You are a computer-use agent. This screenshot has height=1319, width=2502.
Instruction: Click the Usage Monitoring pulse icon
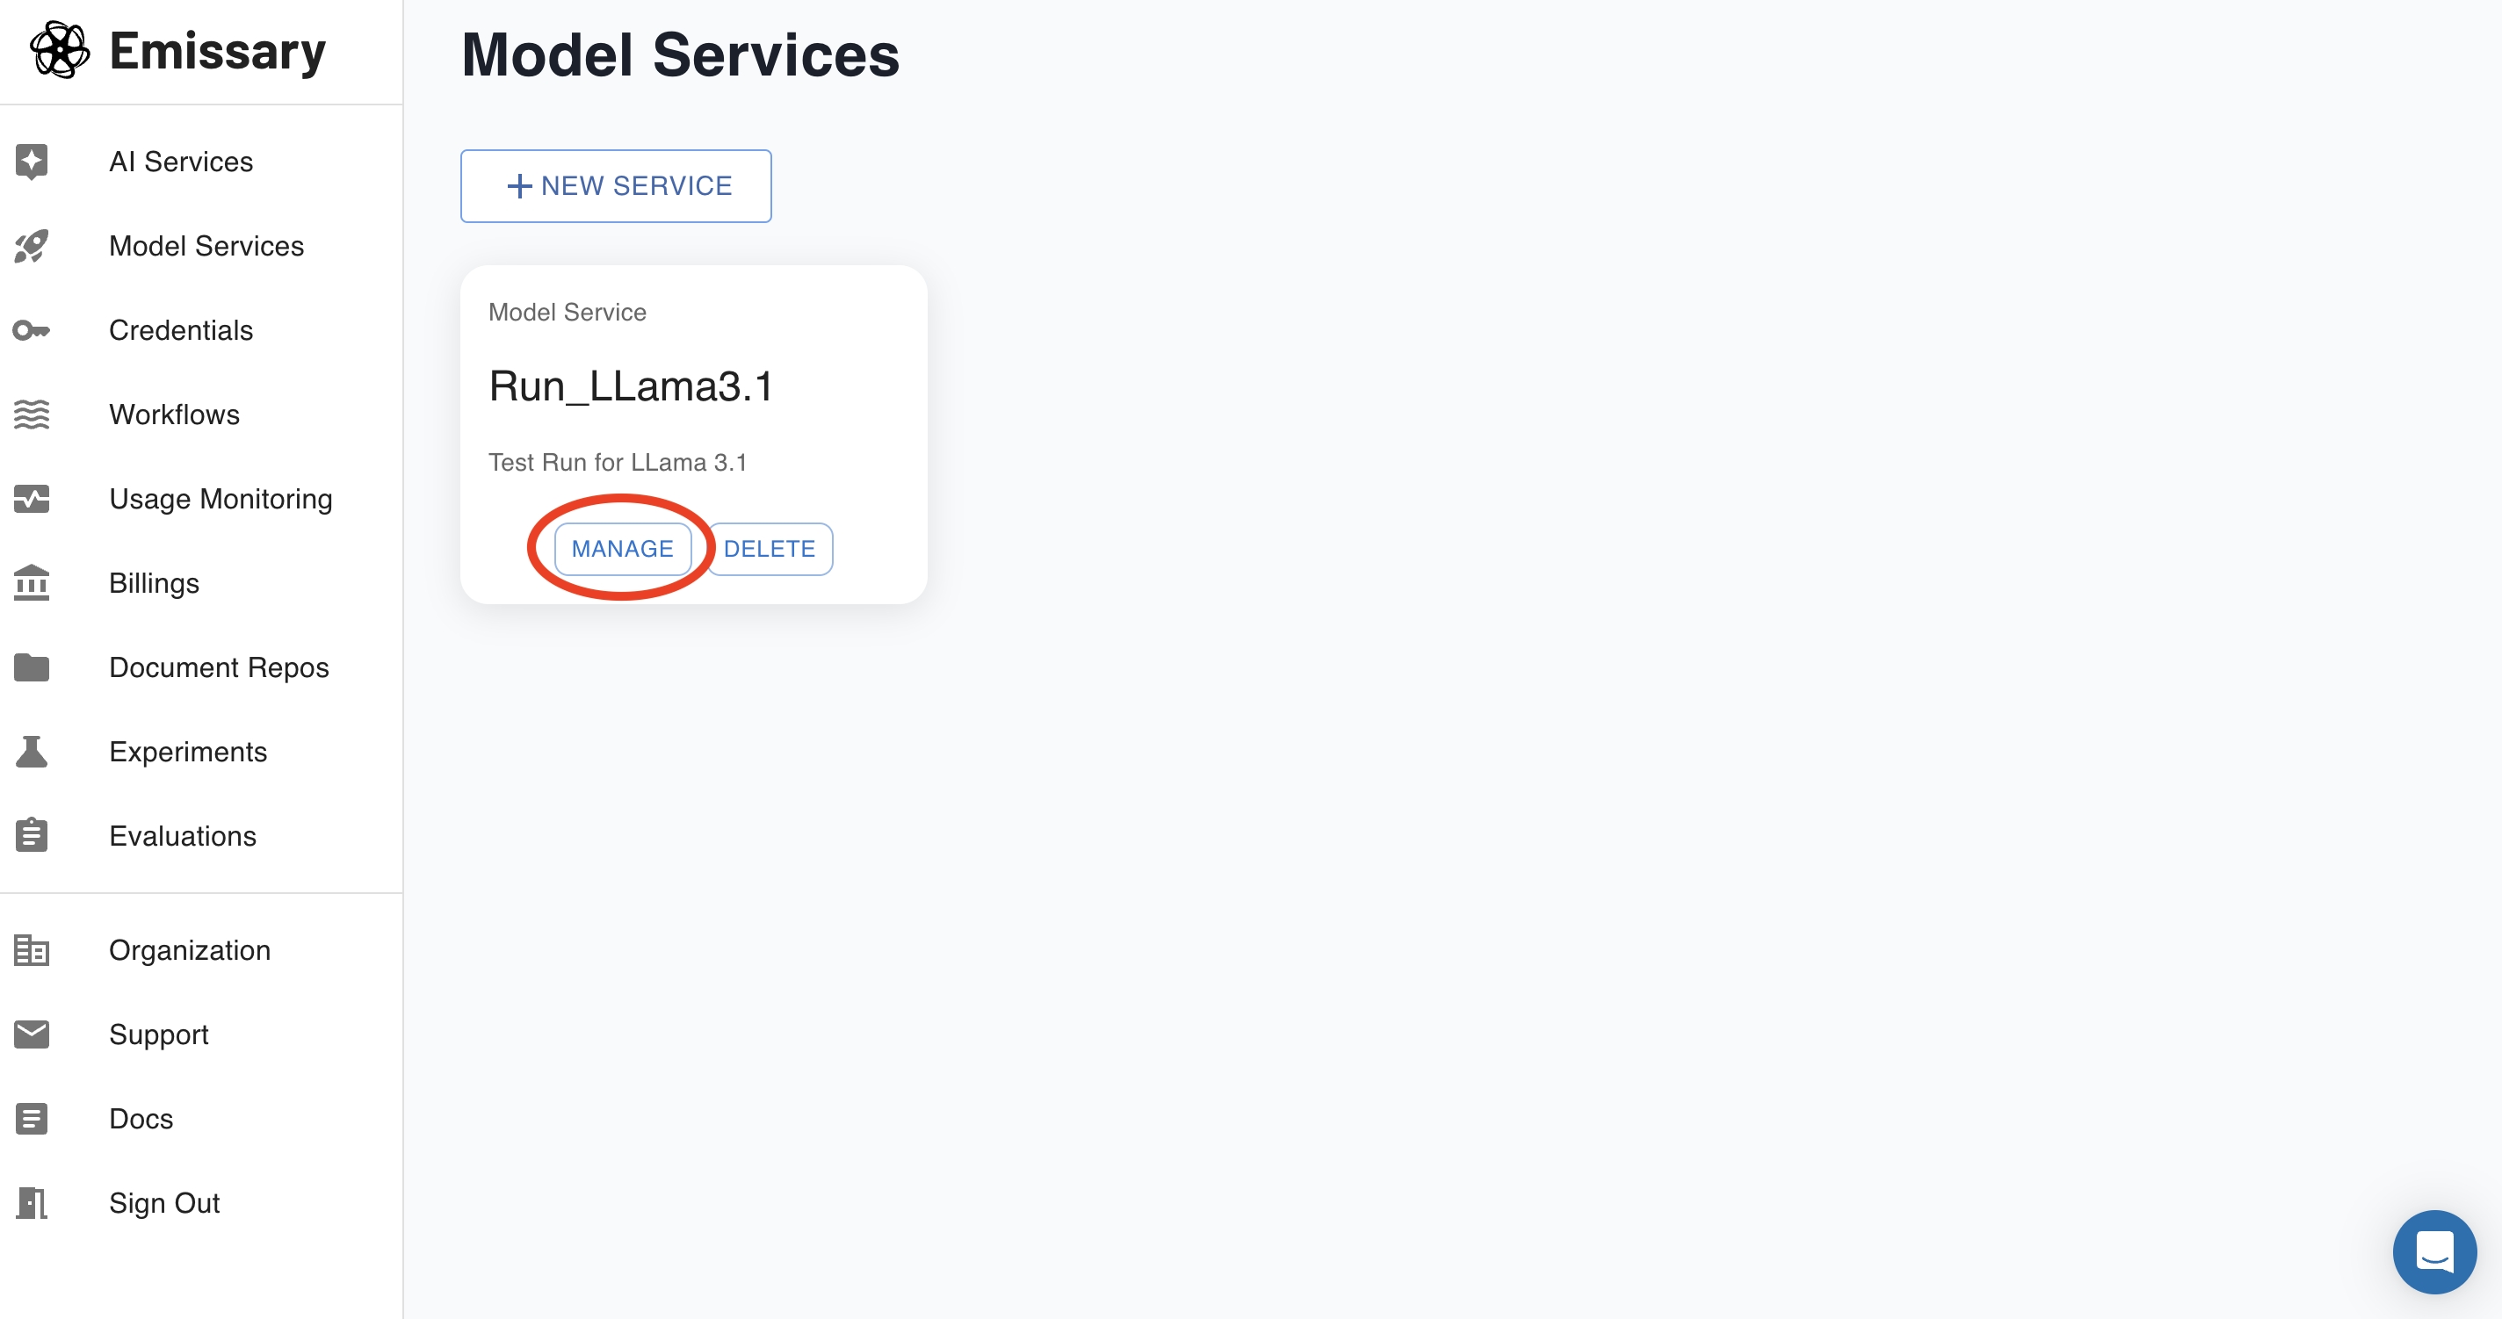point(31,499)
